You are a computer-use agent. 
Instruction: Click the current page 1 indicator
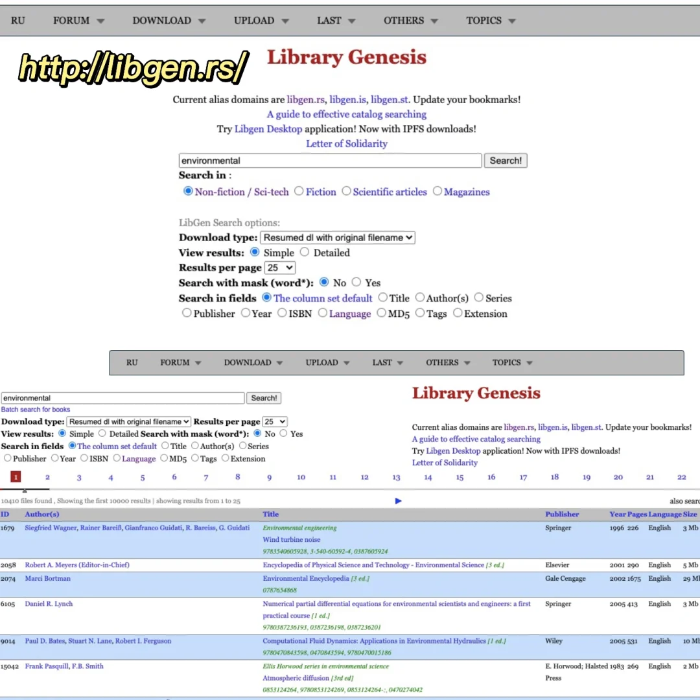pyautogui.click(x=16, y=477)
